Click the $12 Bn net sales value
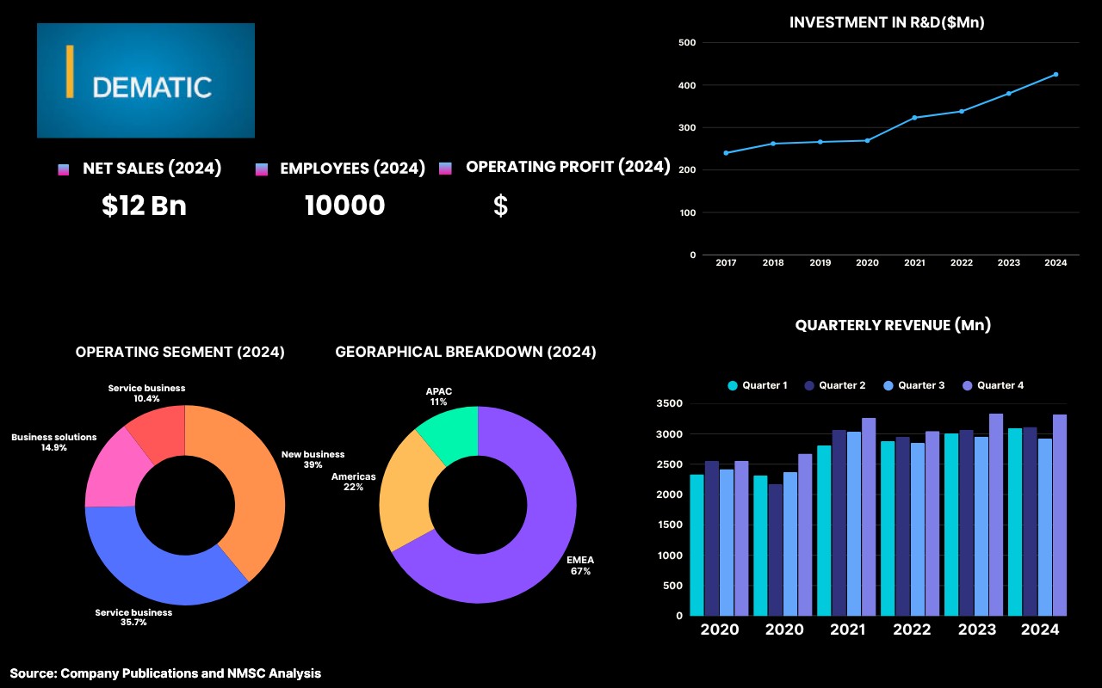 [144, 206]
